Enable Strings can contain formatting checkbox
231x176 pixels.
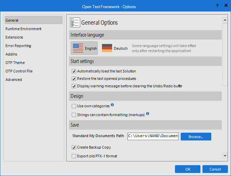click(74, 115)
